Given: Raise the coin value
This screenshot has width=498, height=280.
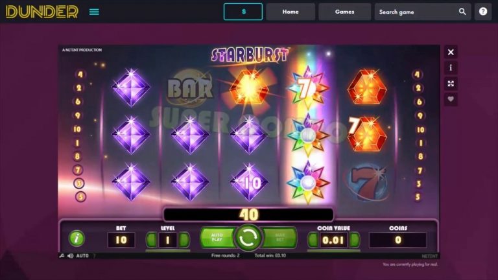Looking at the screenshot, I should click(355, 240).
